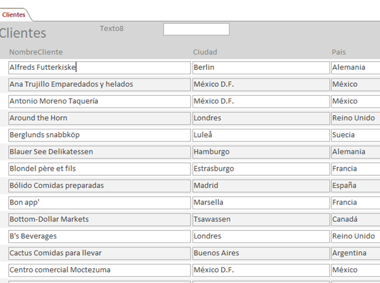Viewport: 380px width, 283px height.
Task: Select the Centro comercial Moctezuma field
Action: [x=99, y=270]
